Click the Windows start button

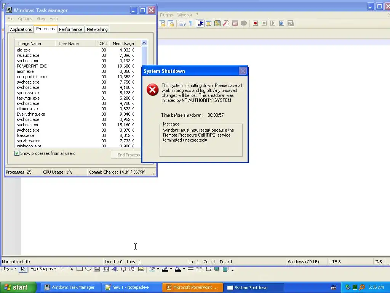click(18, 287)
